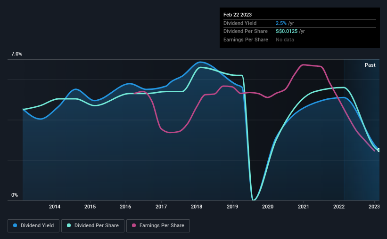Click the pink Earnings Per Share legend dot
Image resolution: width=387 pixels, height=239 pixels.
click(134, 225)
